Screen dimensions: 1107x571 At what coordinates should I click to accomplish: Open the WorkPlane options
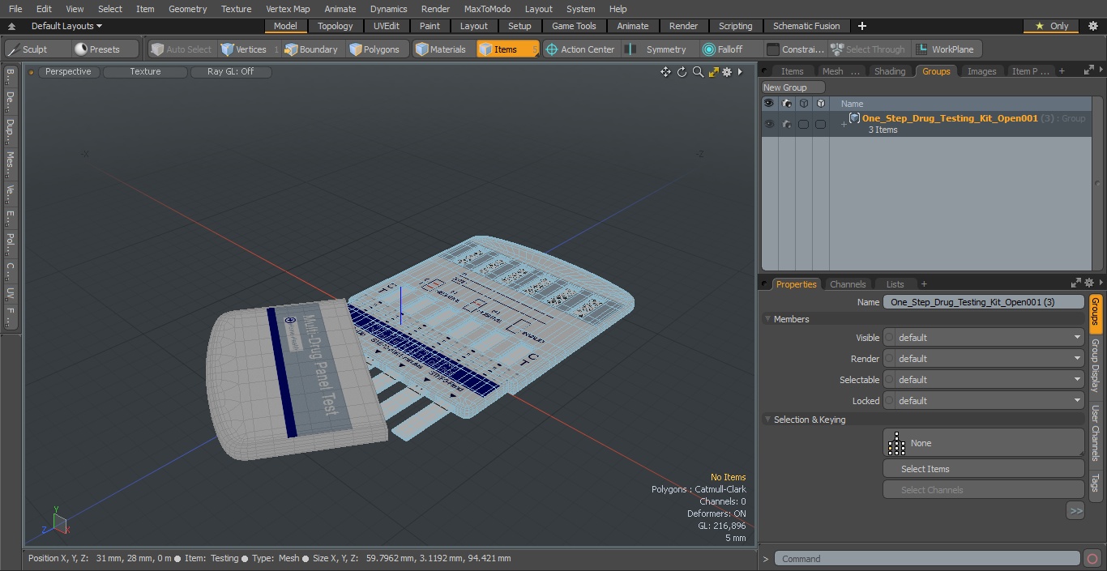pyautogui.click(x=947, y=49)
